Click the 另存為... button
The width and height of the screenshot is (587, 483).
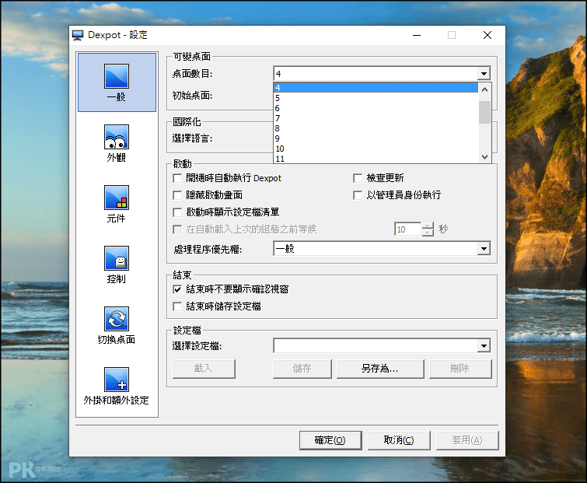(380, 369)
